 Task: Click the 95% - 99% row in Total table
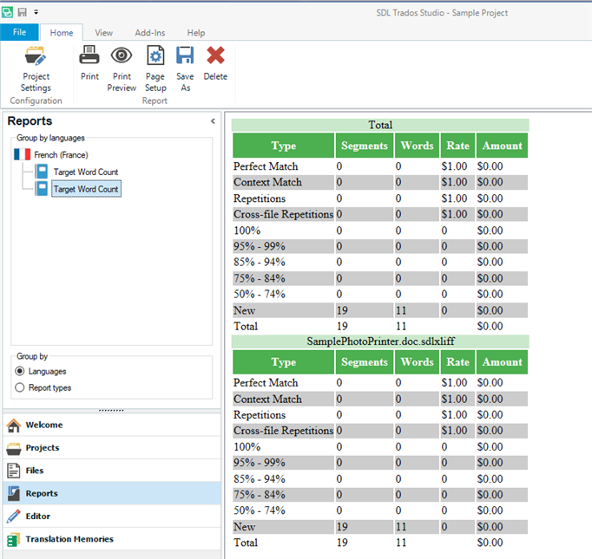pyautogui.click(x=380, y=246)
